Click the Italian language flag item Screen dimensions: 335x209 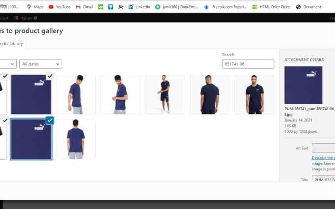(x=23, y=18)
